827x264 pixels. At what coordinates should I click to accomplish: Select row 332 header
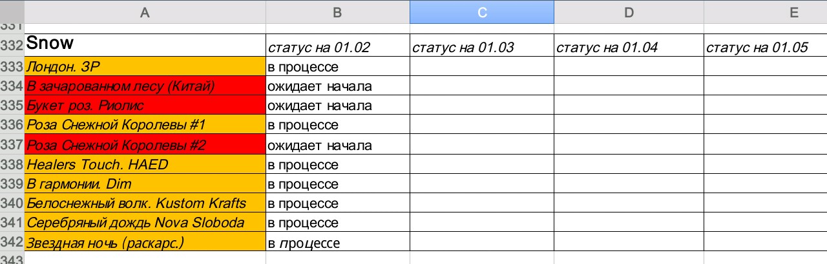(12, 46)
